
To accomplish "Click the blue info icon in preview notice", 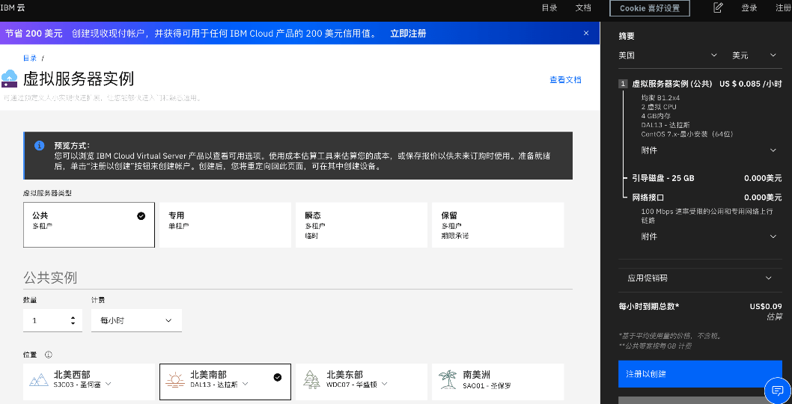I will click(40, 146).
